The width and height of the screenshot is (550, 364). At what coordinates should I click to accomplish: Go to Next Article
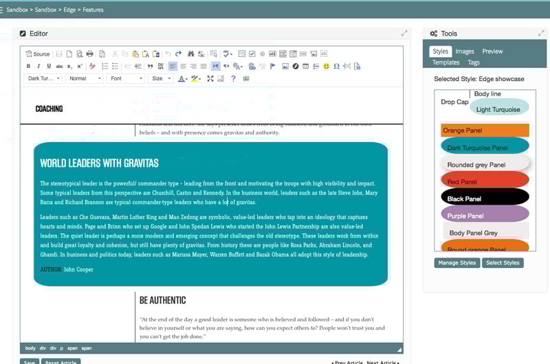point(383,362)
